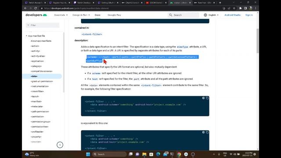Copy the second intent-filter code sample
The image size is (281, 158).
coord(207,132)
